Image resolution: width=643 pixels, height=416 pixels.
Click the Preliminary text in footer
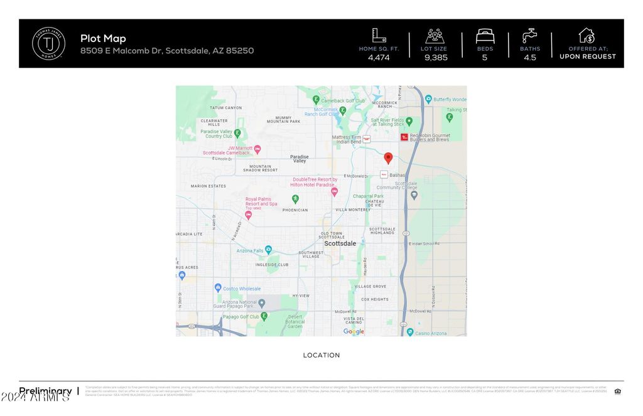(x=45, y=391)
